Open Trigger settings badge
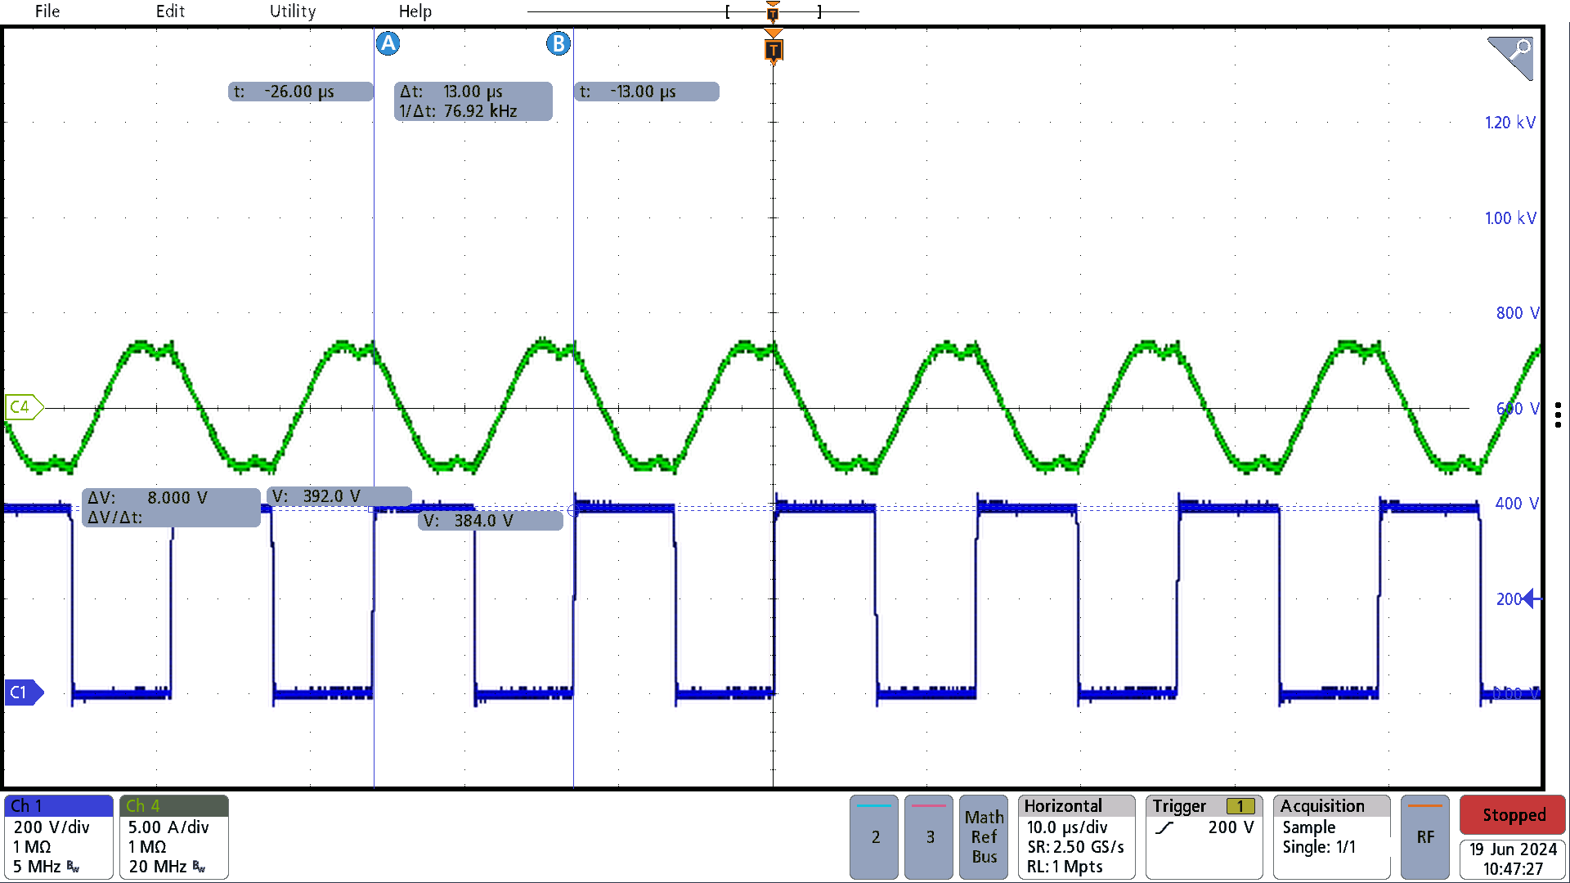This screenshot has width=1570, height=883. click(1204, 837)
